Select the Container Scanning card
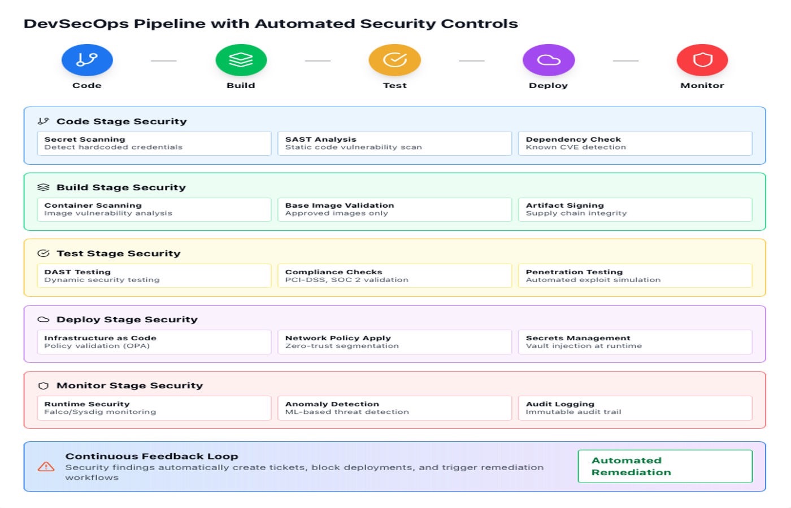 coord(154,209)
